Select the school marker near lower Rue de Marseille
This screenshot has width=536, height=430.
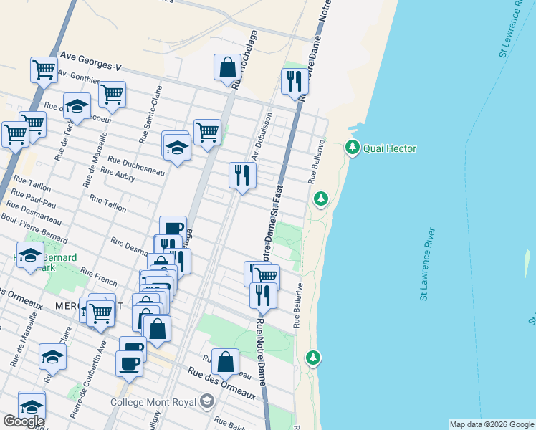pyautogui.click(x=52, y=357)
